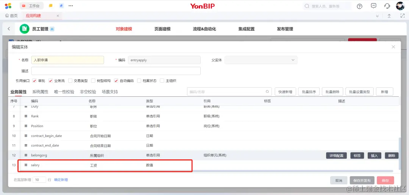Click the 批量设置类型 button
This screenshot has height=195, width=409.
(x=359, y=92)
